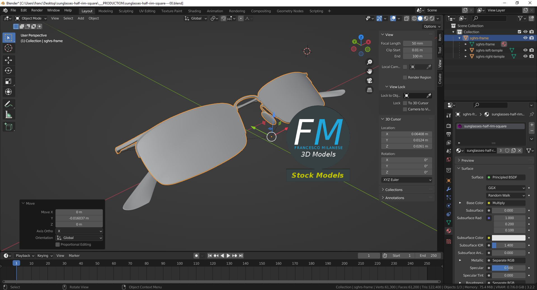Viewport: 537px width, 290px height.
Task: Open the Material properties tab icon
Action: click(449, 231)
